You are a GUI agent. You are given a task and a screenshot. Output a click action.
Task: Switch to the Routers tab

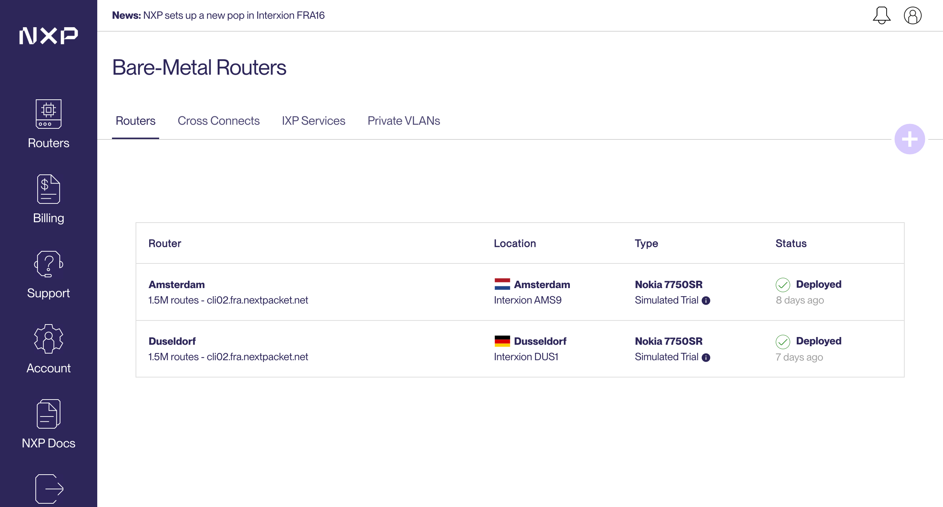(136, 121)
